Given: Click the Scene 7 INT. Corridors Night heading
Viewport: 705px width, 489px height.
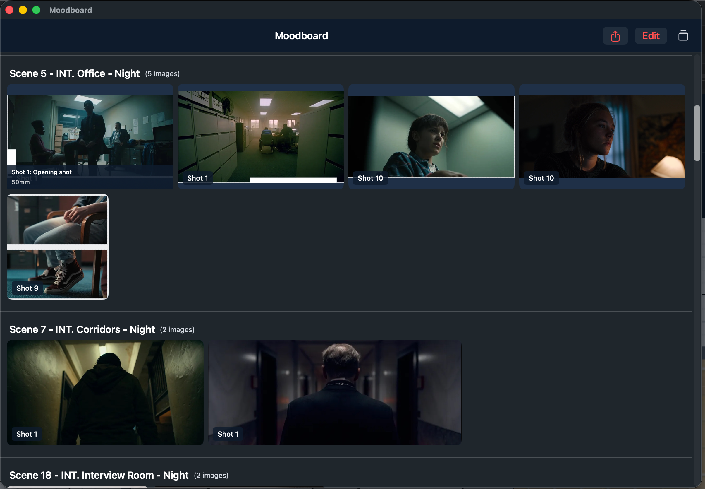Looking at the screenshot, I should coord(82,329).
